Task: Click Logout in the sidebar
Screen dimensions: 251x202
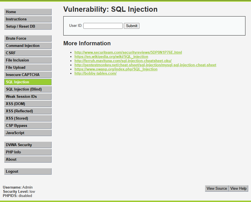Action: [x=28, y=172]
